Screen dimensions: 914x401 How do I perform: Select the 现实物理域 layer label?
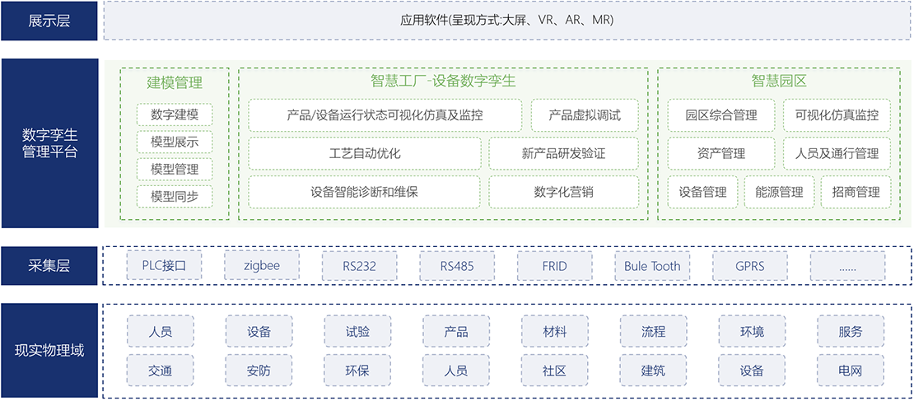(x=49, y=351)
